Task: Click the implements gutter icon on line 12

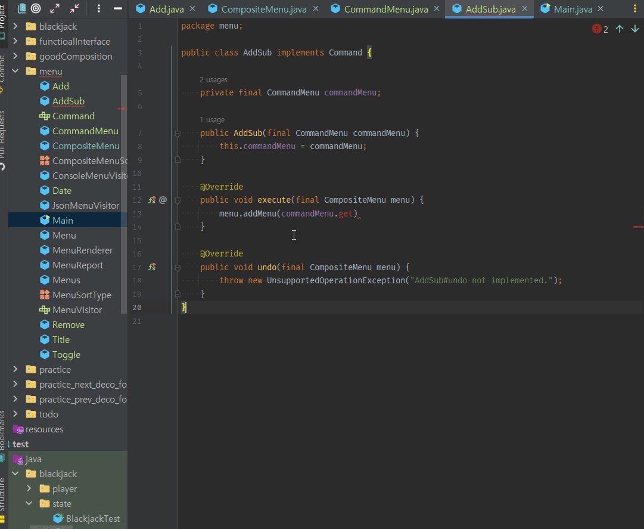Action: point(152,200)
